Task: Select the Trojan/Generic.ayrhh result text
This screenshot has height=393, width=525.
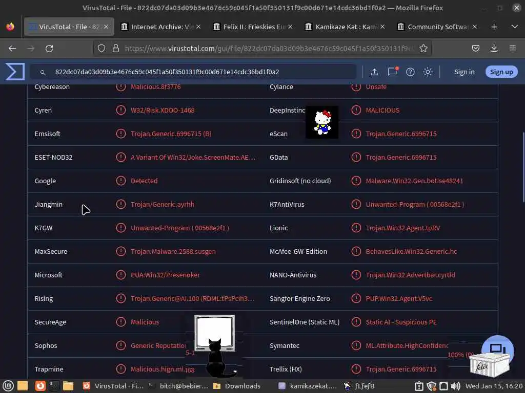Action: [163, 204]
